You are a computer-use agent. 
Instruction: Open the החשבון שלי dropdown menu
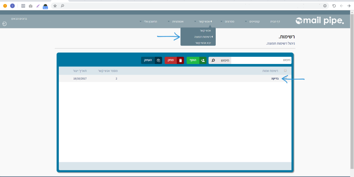(150, 21)
